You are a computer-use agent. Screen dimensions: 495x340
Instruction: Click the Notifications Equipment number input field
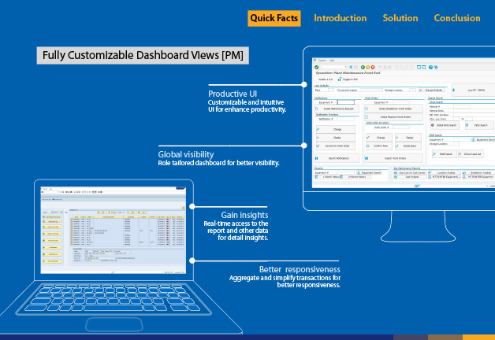[x=347, y=102]
